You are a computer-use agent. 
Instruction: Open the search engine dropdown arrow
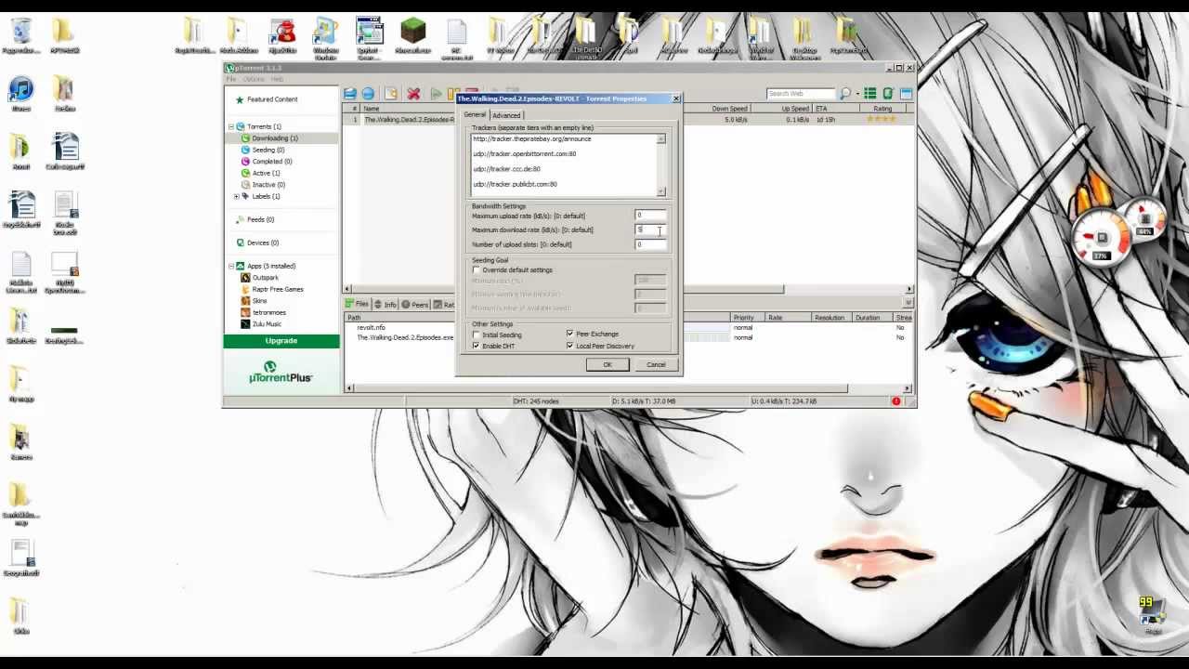click(856, 94)
